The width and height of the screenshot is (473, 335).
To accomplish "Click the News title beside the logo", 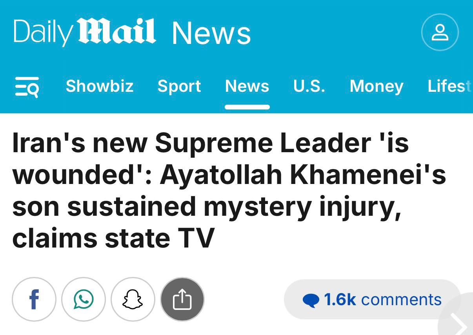I will (x=211, y=33).
